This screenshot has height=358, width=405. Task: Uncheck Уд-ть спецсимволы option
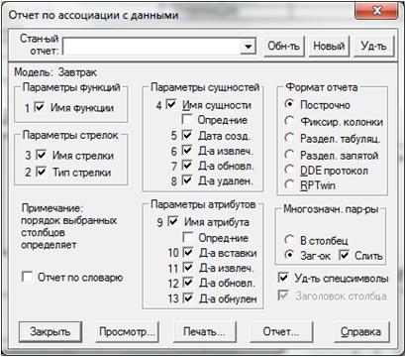(283, 278)
